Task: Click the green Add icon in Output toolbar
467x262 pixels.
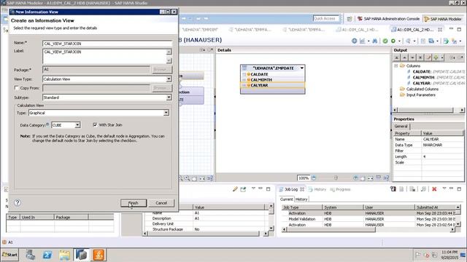Action: pyautogui.click(x=436, y=57)
